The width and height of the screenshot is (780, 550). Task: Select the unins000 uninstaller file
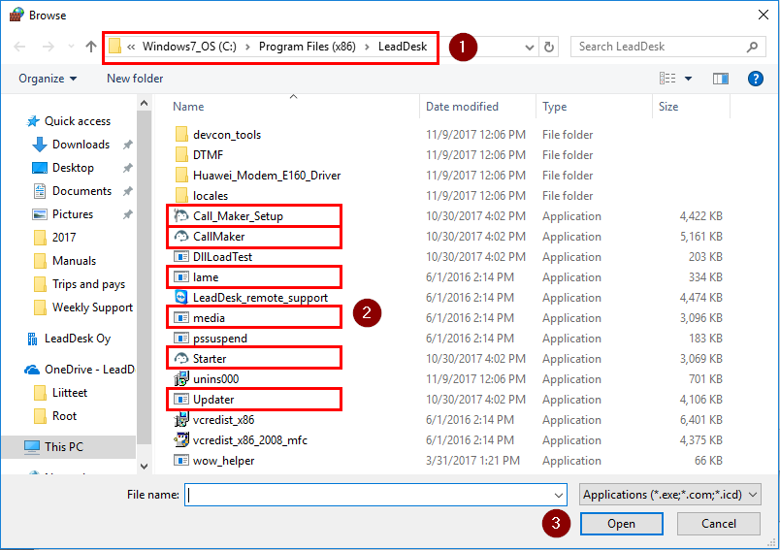point(206,379)
